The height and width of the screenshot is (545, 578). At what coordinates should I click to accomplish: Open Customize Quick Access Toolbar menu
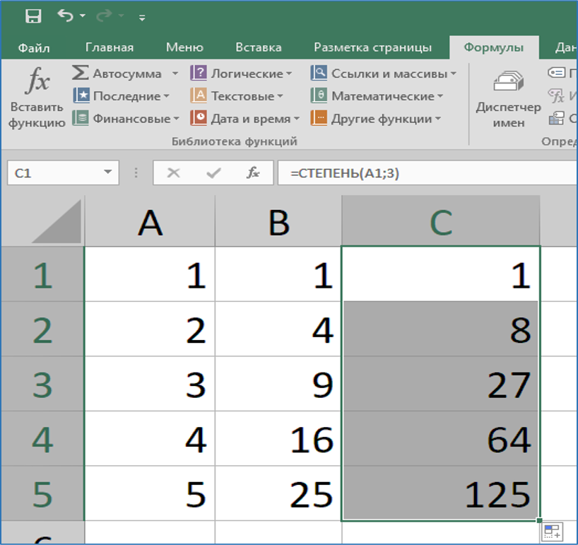[x=142, y=18]
